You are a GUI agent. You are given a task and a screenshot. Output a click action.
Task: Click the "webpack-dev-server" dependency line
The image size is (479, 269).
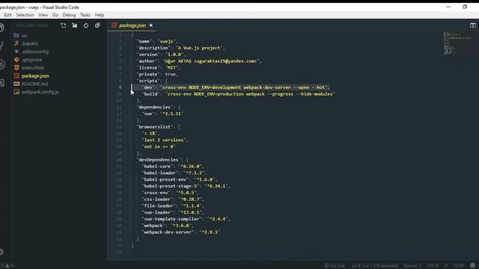coord(180,232)
